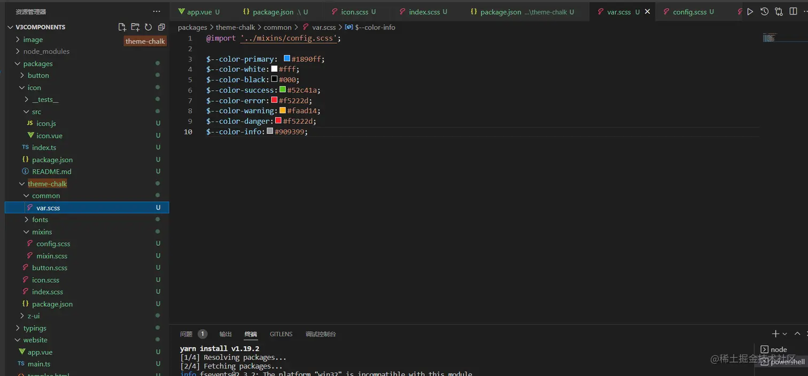
Task: Close the var.scss editor tab
Action: pyautogui.click(x=648, y=12)
